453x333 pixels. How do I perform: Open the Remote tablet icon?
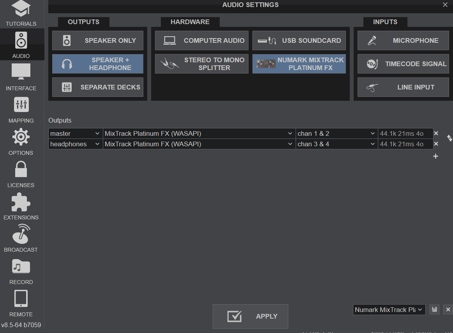21,298
